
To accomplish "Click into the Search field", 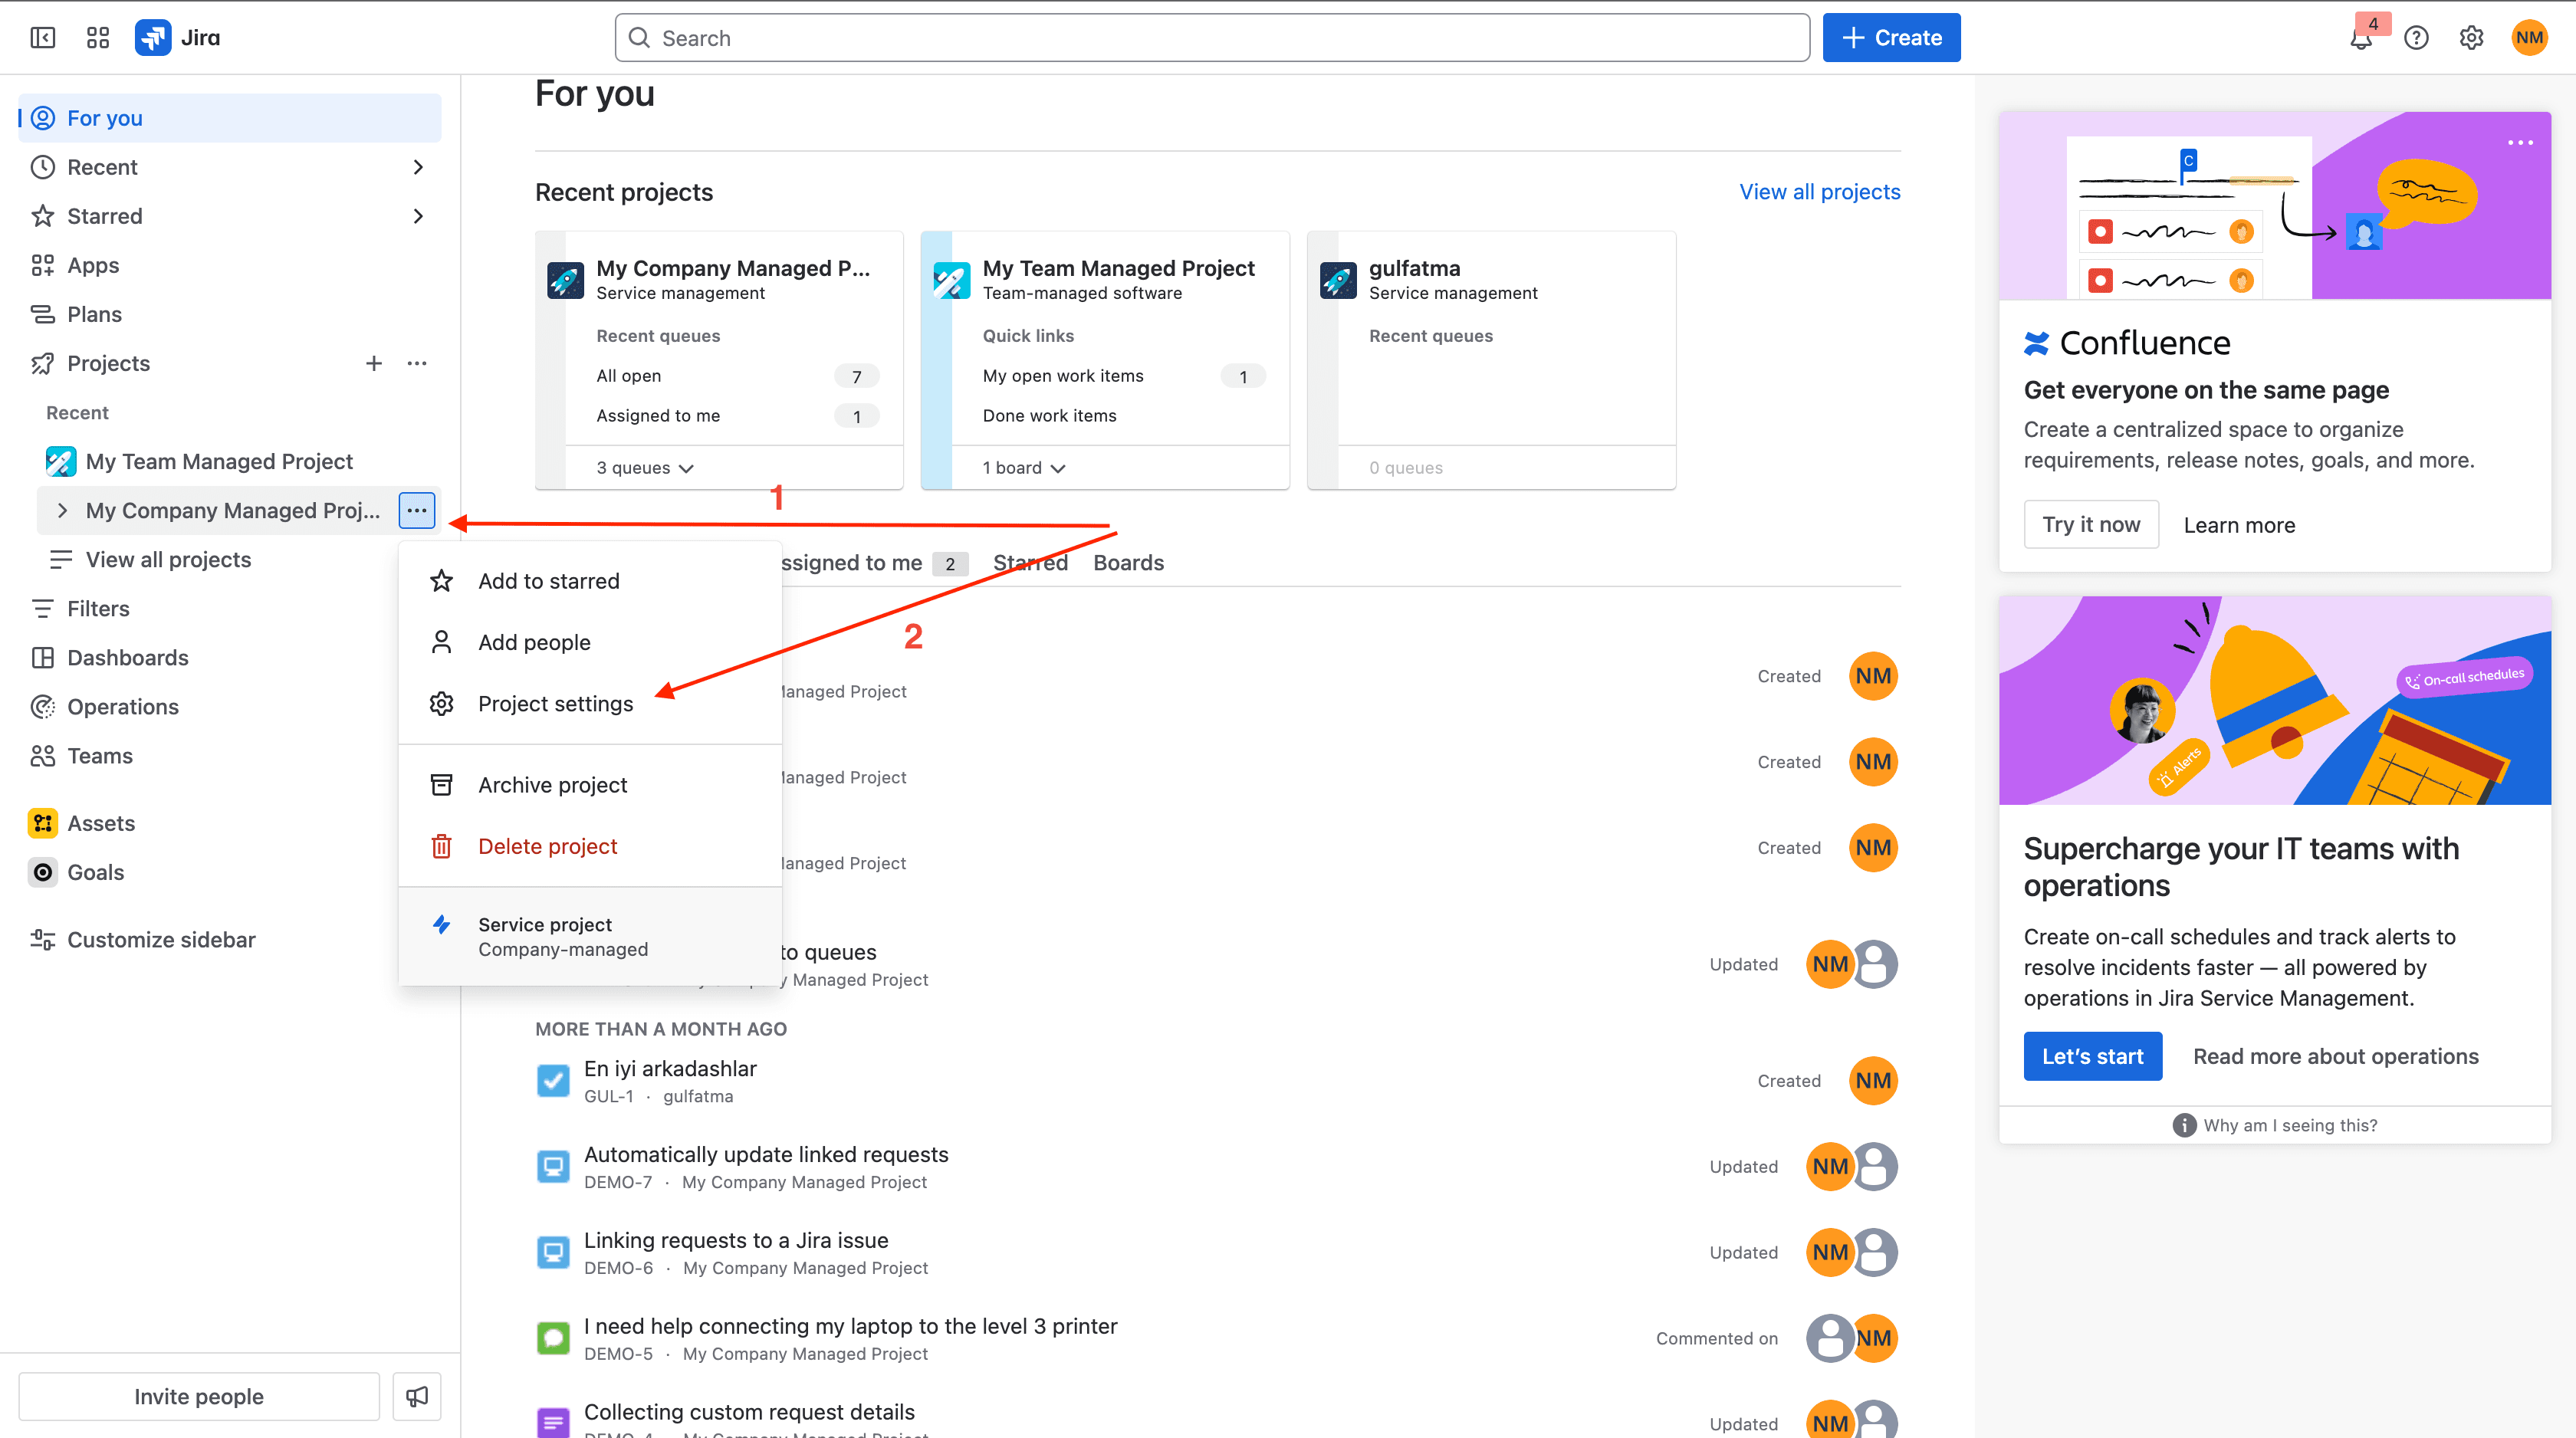I will coord(1212,38).
